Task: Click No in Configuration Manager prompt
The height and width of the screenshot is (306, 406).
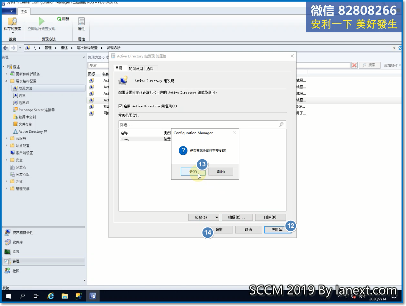Action: (220, 171)
